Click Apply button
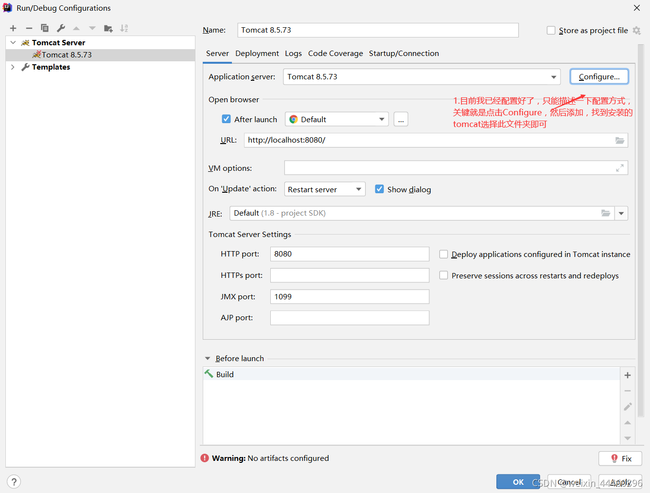 click(620, 482)
